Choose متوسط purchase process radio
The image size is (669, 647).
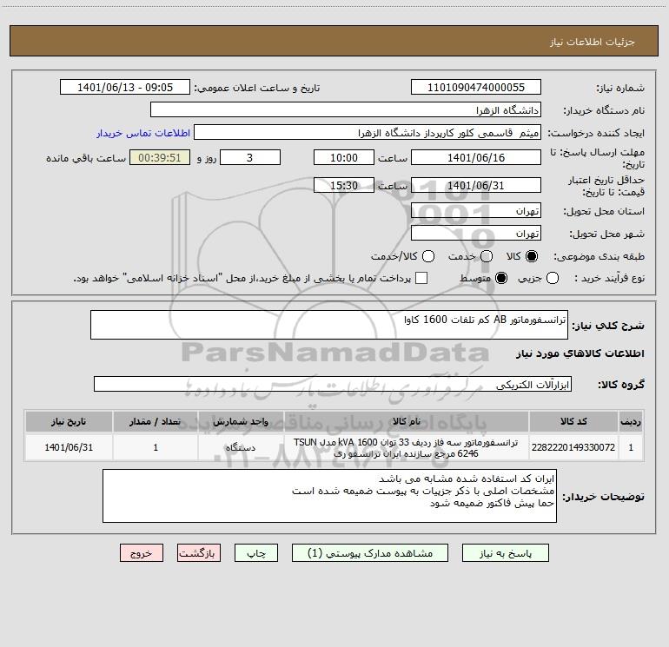(x=501, y=278)
